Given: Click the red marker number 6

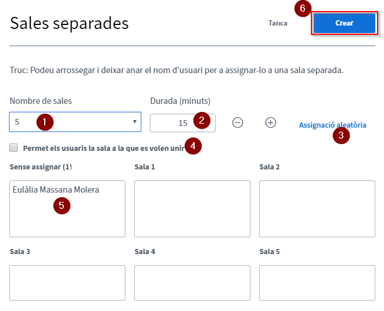Looking at the screenshot, I should pos(302,9).
